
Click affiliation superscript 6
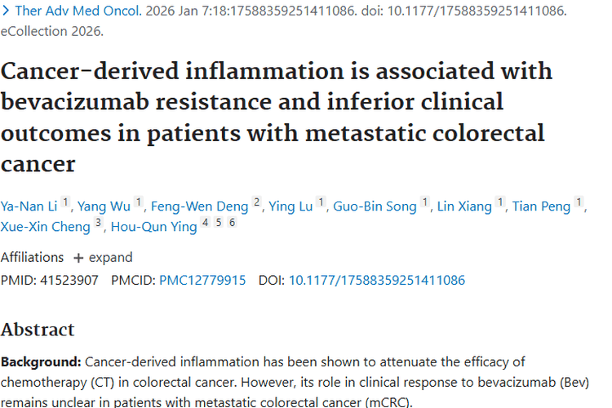pyautogui.click(x=232, y=223)
